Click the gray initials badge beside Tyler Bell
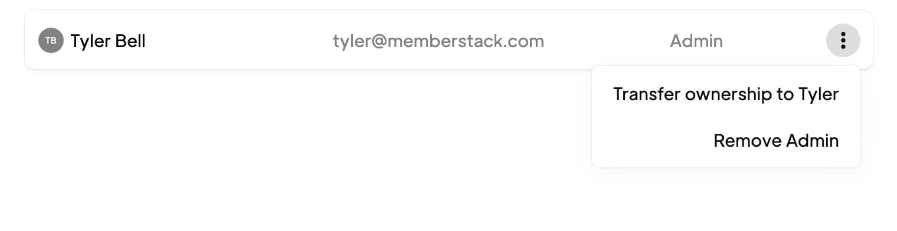Screen dimensions: 897x231 pyautogui.click(x=51, y=41)
